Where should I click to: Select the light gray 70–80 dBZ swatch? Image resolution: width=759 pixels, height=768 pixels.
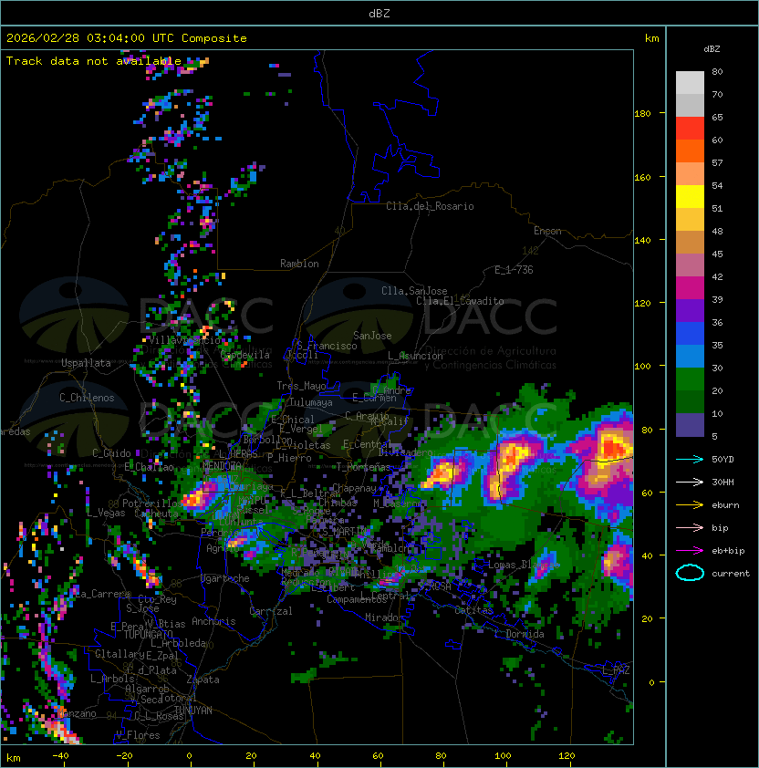point(690,82)
